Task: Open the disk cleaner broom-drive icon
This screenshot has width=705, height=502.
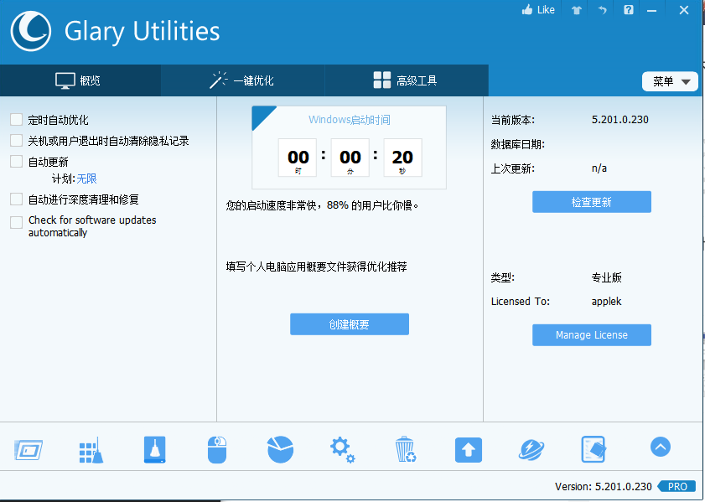Action: 155,449
